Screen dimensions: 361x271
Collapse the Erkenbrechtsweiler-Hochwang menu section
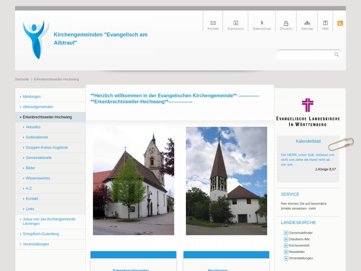pos(47,117)
